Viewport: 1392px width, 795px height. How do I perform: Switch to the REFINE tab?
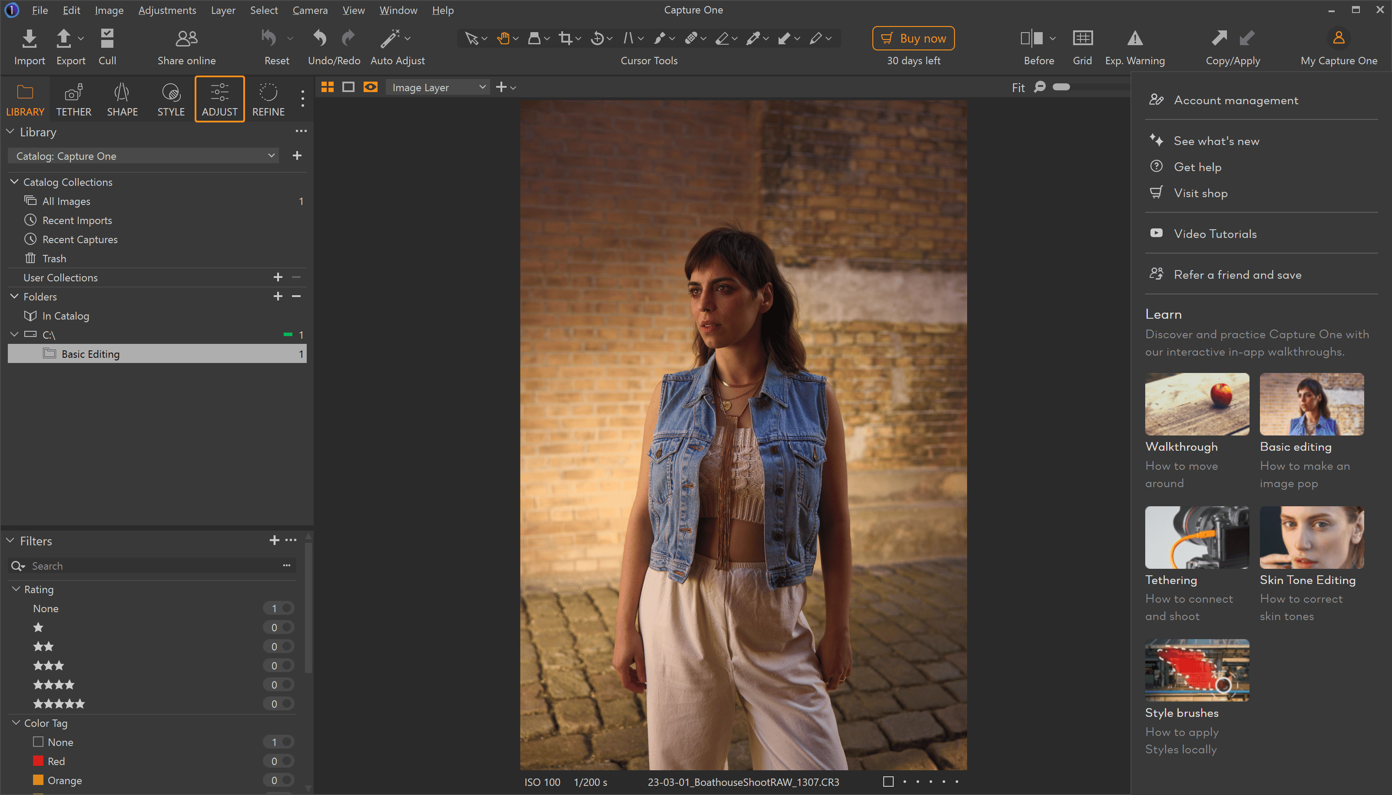point(268,99)
